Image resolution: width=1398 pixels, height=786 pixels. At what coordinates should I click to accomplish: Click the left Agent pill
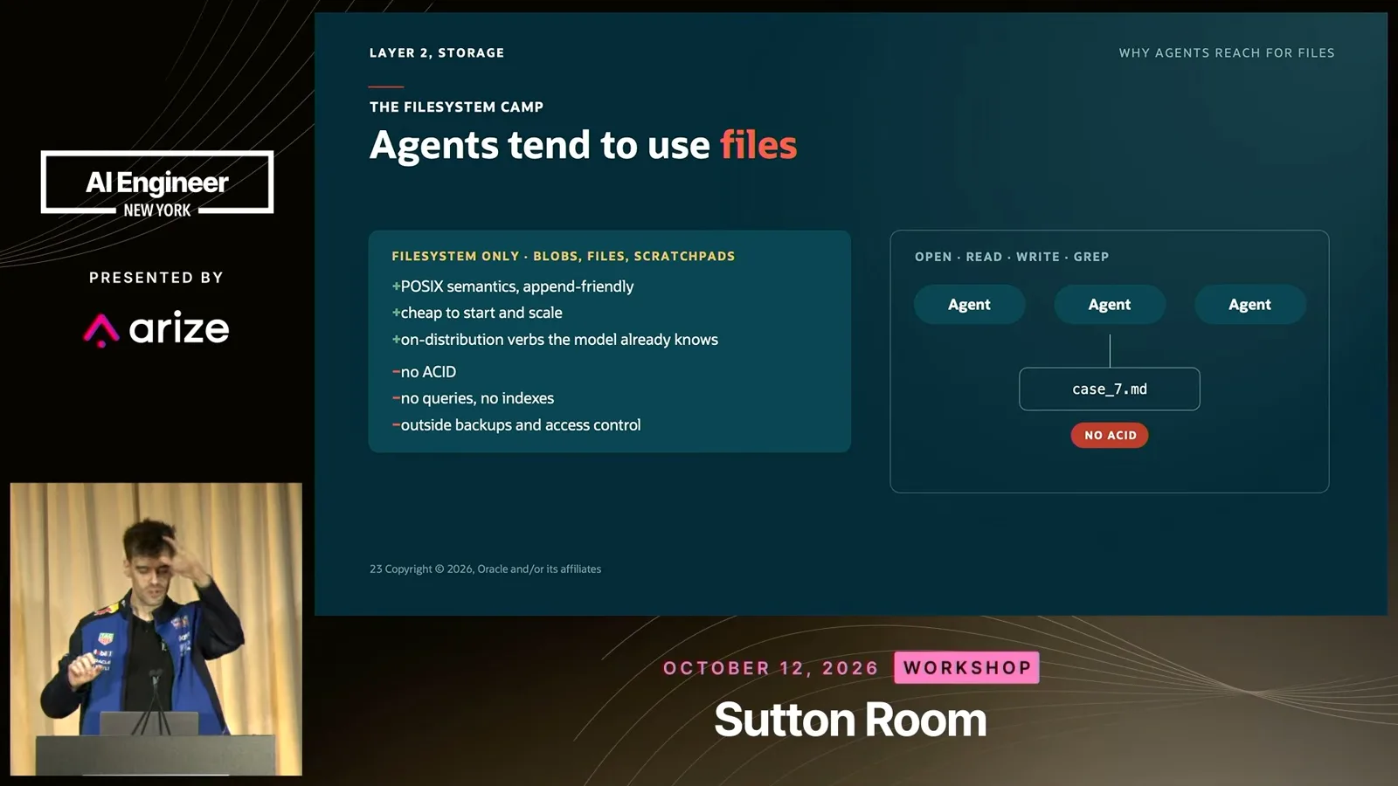(969, 305)
